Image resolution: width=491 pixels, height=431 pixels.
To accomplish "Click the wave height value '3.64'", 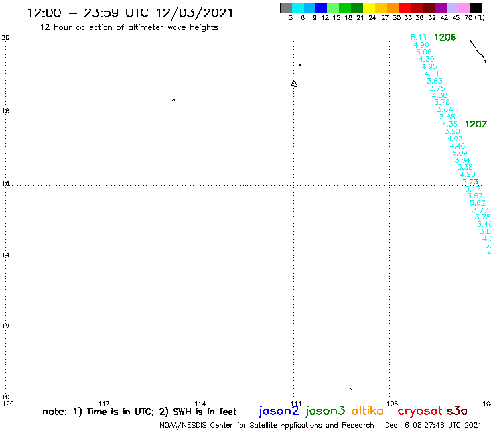I will 445,109.
